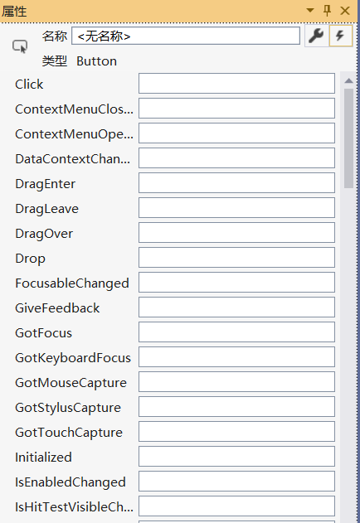360x523 pixels.
Task: Switch to properties view via wrench icon
Action: [x=316, y=36]
